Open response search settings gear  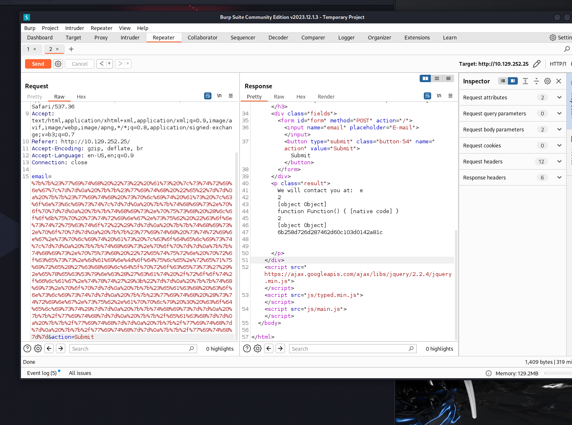point(257,349)
